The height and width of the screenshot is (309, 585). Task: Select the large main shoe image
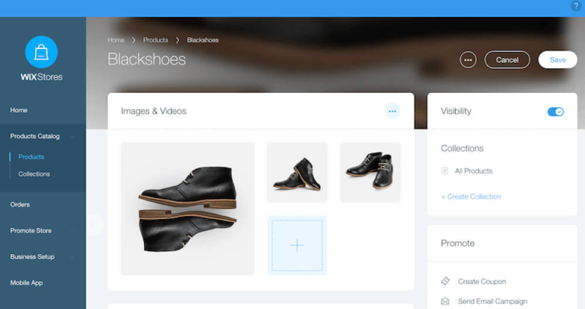click(187, 209)
